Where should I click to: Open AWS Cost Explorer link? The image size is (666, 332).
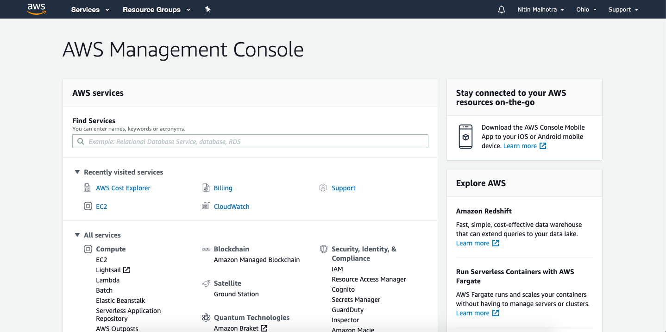(123, 188)
